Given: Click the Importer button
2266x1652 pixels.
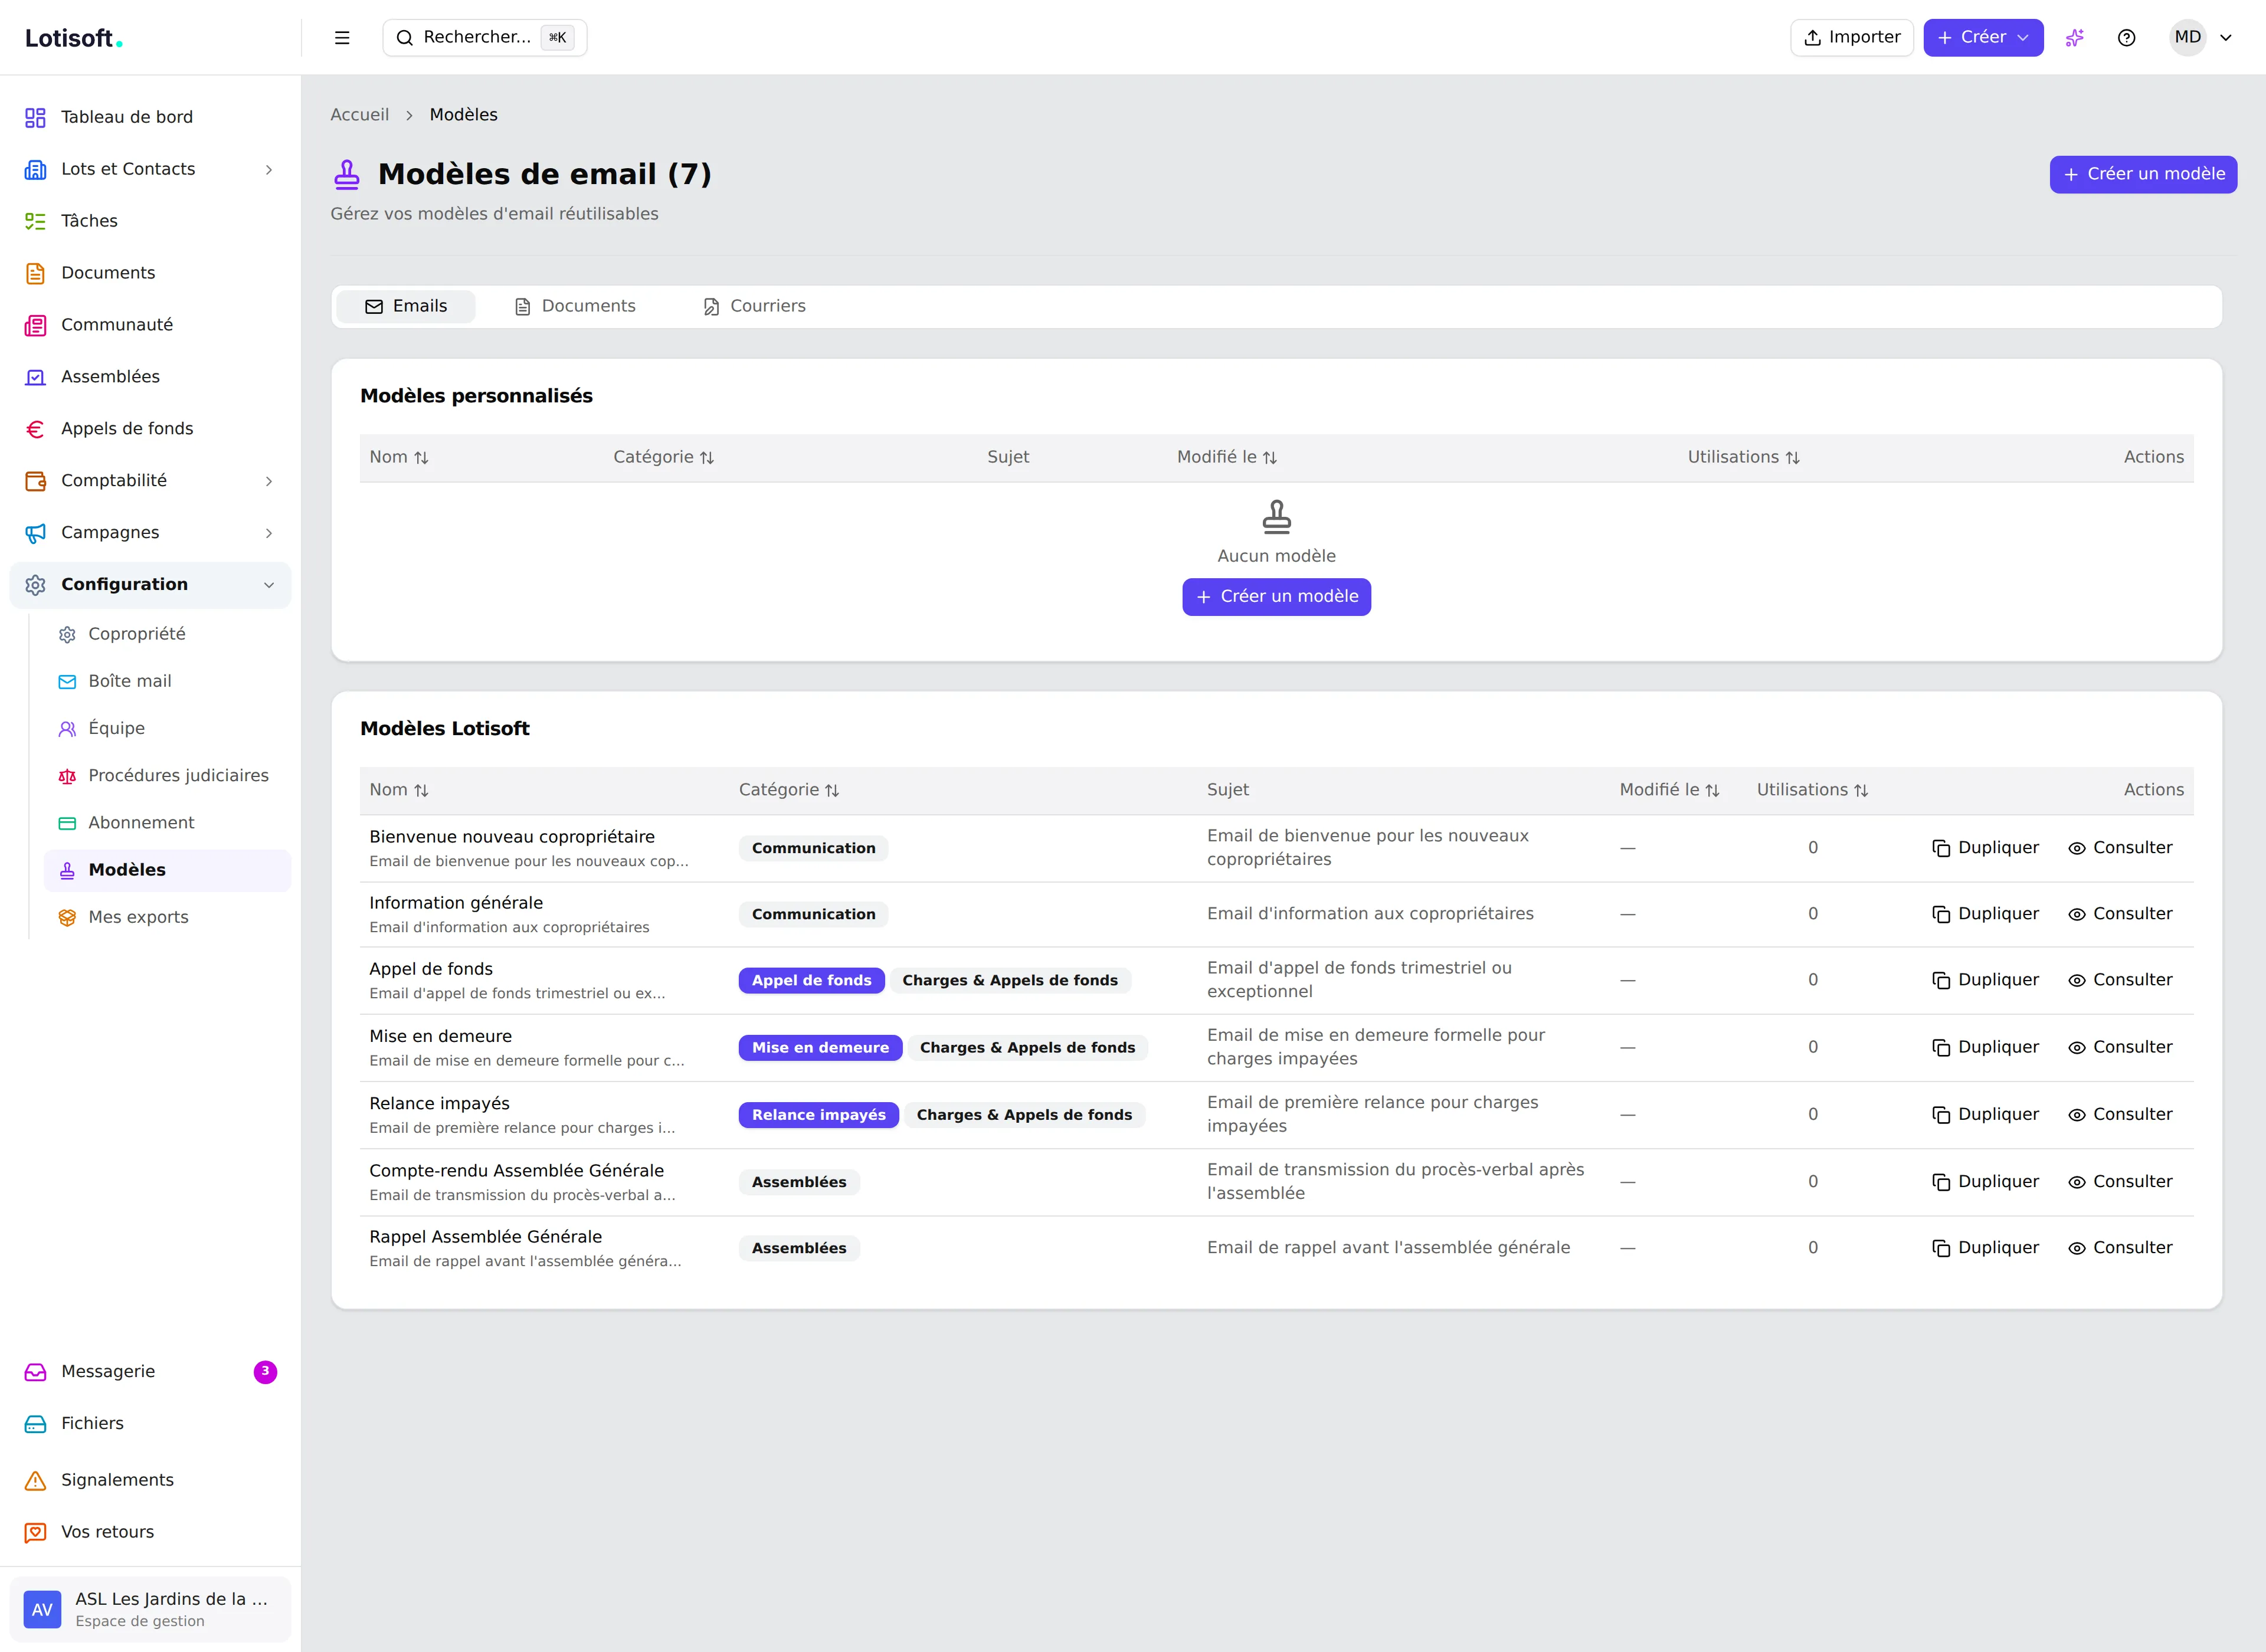Looking at the screenshot, I should point(1851,38).
